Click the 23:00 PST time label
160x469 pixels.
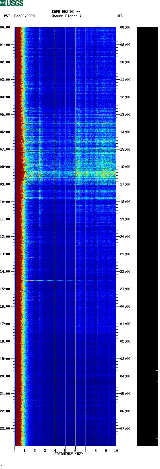pos(5,429)
